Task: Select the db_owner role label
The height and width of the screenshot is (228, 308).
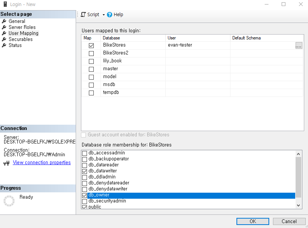Action: [99, 195]
